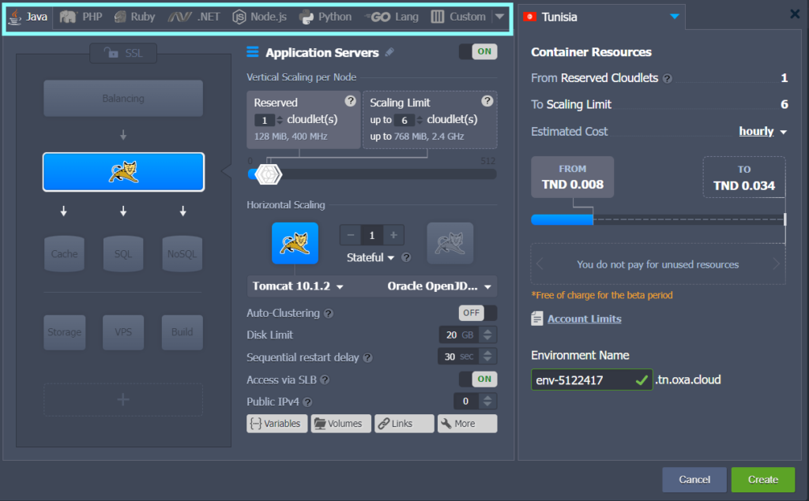This screenshot has height=501, width=809.
Task: Toggle Auto-Clustering OFF switch
Action: (x=478, y=313)
